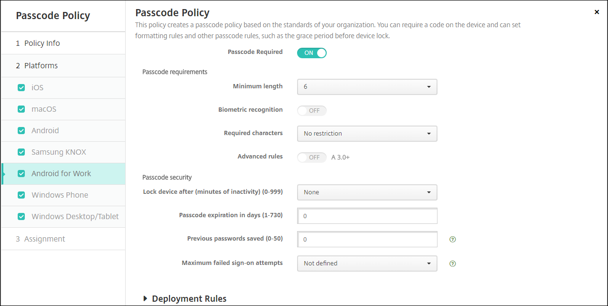
Task: Go to Policy Info step
Action: [x=42, y=43]
